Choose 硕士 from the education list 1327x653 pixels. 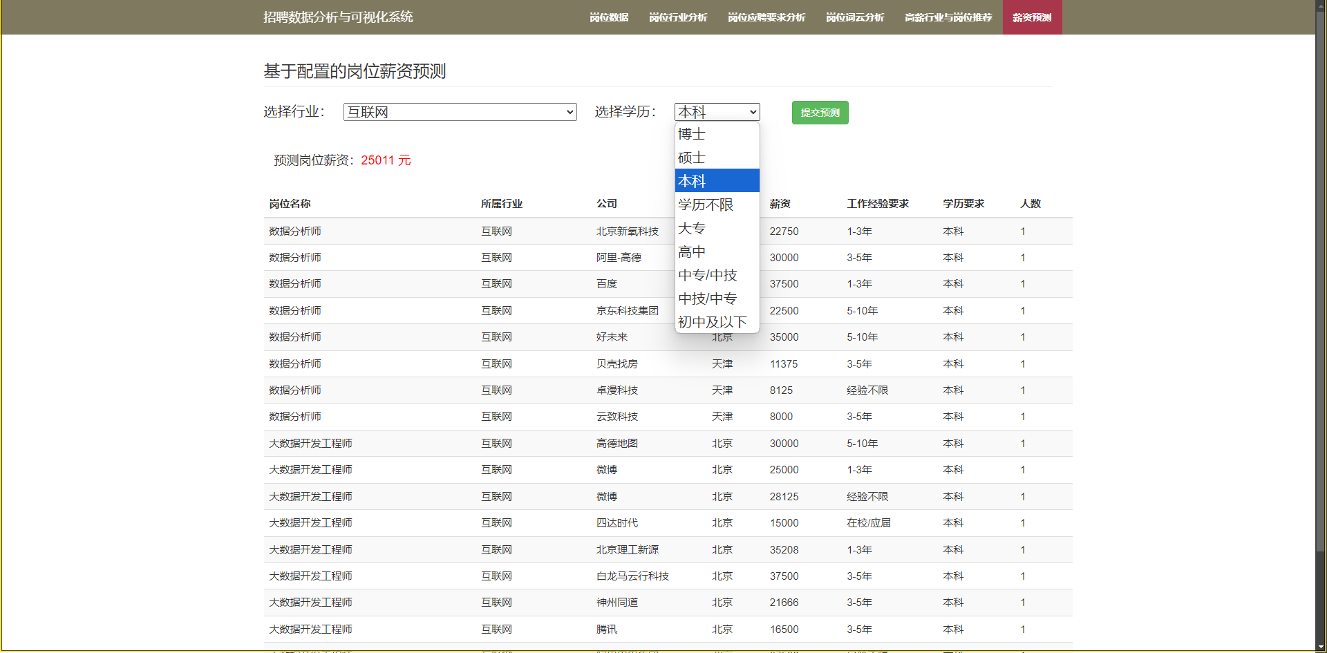(x=717, y=158)
